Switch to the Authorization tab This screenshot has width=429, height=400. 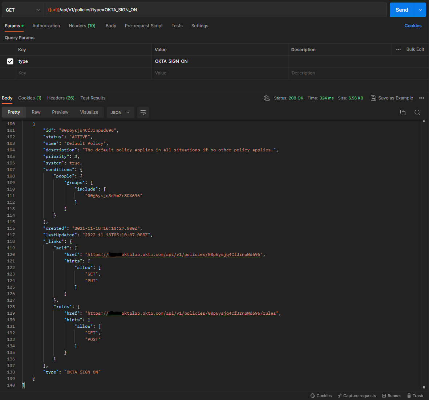tap(46, 26)
